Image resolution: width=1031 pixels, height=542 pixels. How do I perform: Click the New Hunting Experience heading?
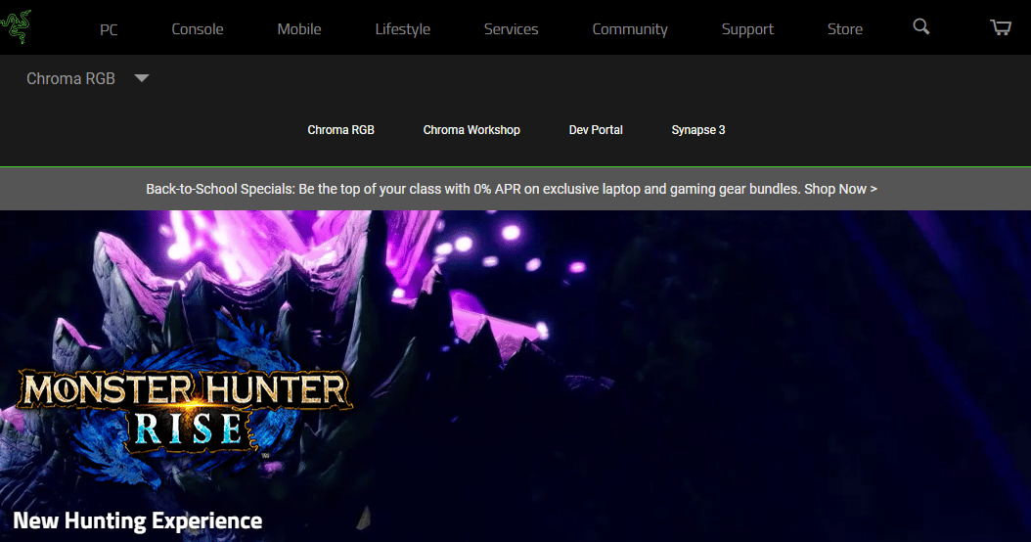(x=137, y=520)
